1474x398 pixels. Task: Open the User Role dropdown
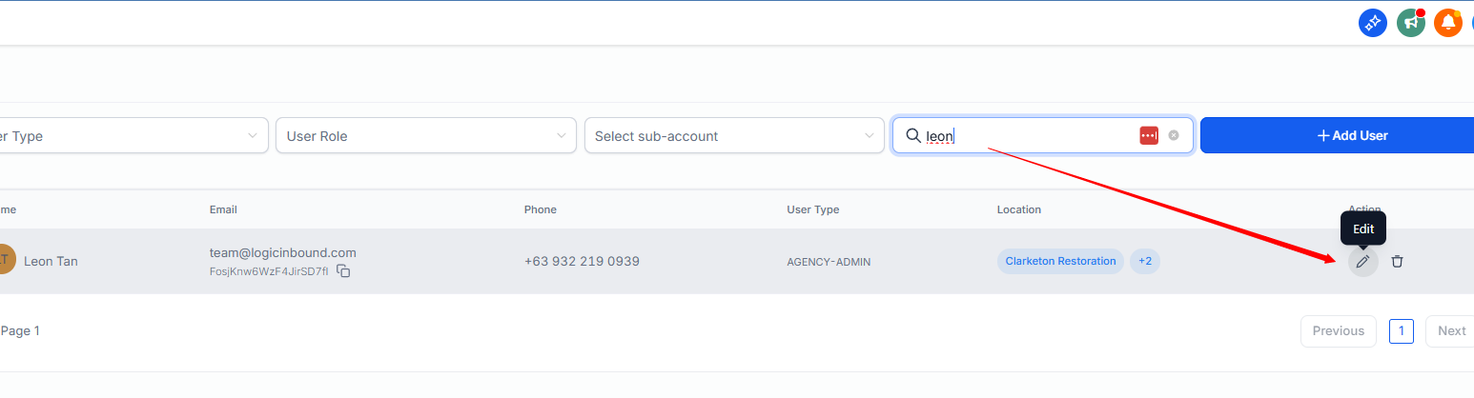pyautogui.click(x=425, y=135)
